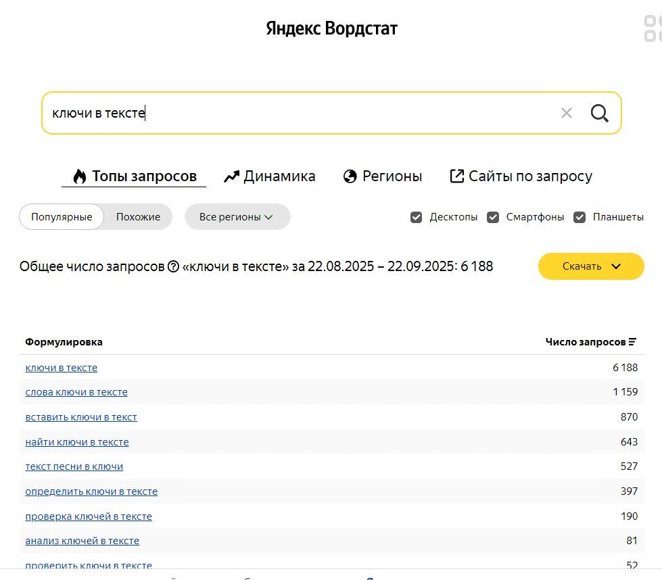The width and height of the screenshot is (662, 580).
Task: Click the 190 count cell
Action: [x=629, y=516]
